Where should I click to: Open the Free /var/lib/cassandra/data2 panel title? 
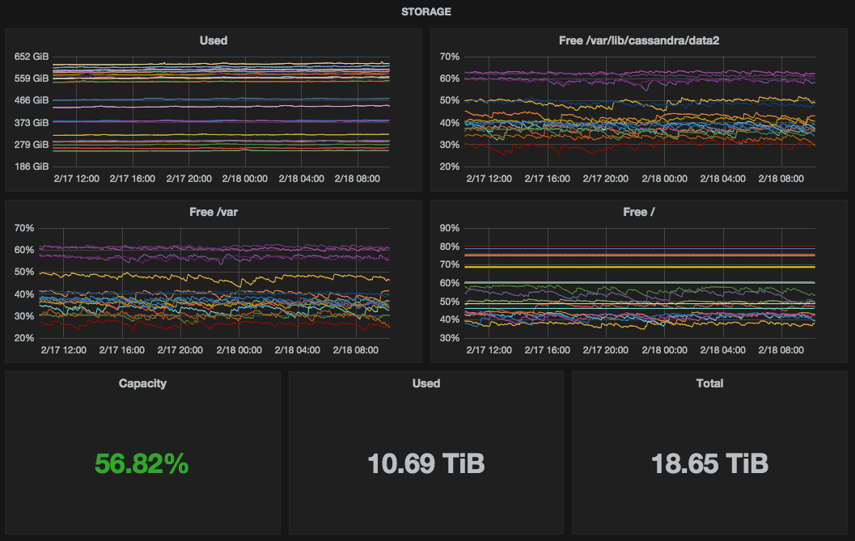638,40
